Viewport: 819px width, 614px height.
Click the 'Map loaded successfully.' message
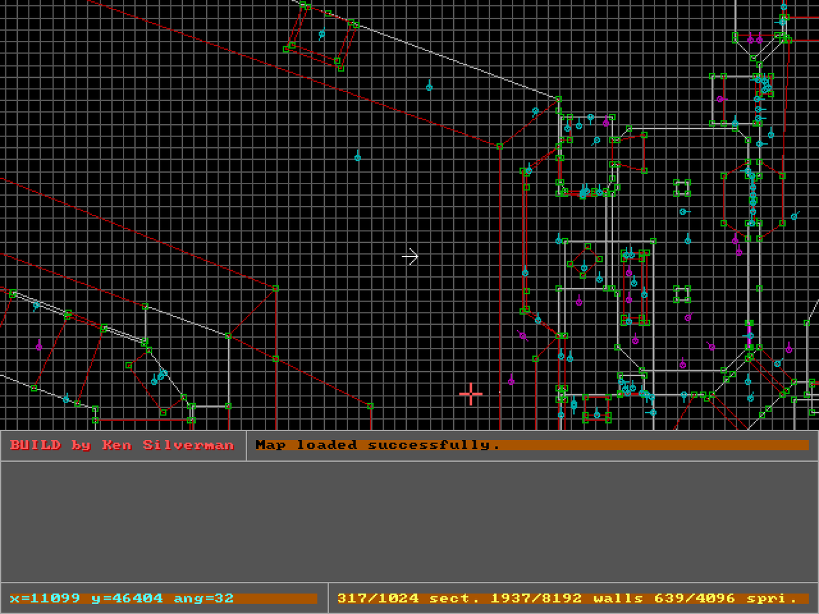(378, 445)
